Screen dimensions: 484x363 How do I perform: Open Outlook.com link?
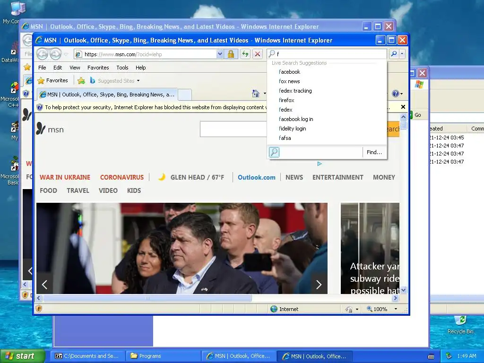(x=257, y=178)
